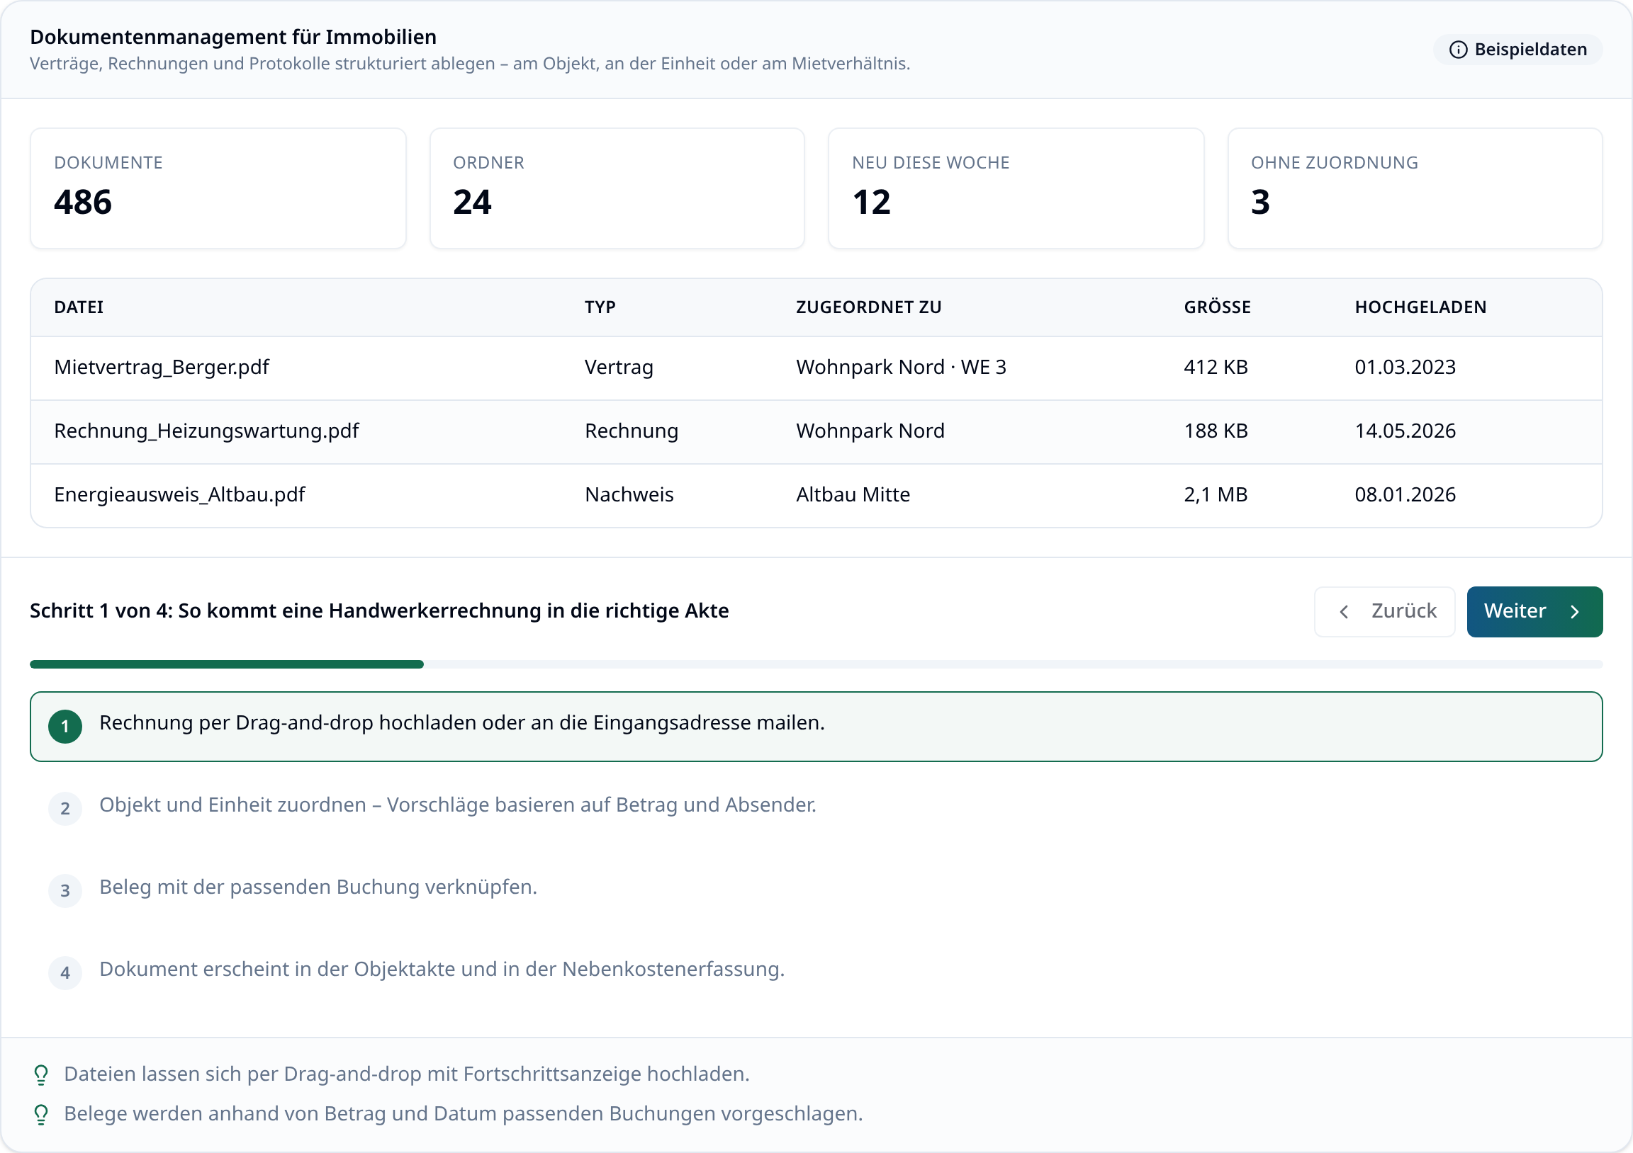
Task: Sort by the TYP column header
Action: click(x=600, y=307)
